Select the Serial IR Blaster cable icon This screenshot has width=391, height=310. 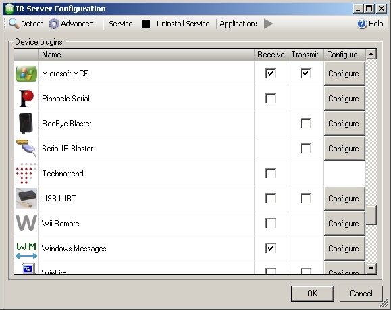26,149
